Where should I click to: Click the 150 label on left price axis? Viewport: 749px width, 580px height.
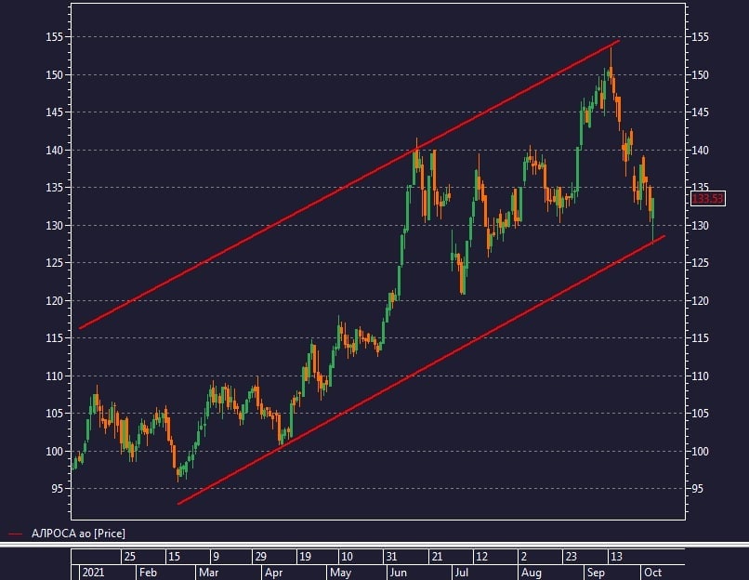54,75
